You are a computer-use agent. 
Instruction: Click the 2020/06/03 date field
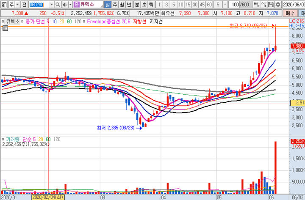pyautogui.click(x=294, y=4)
